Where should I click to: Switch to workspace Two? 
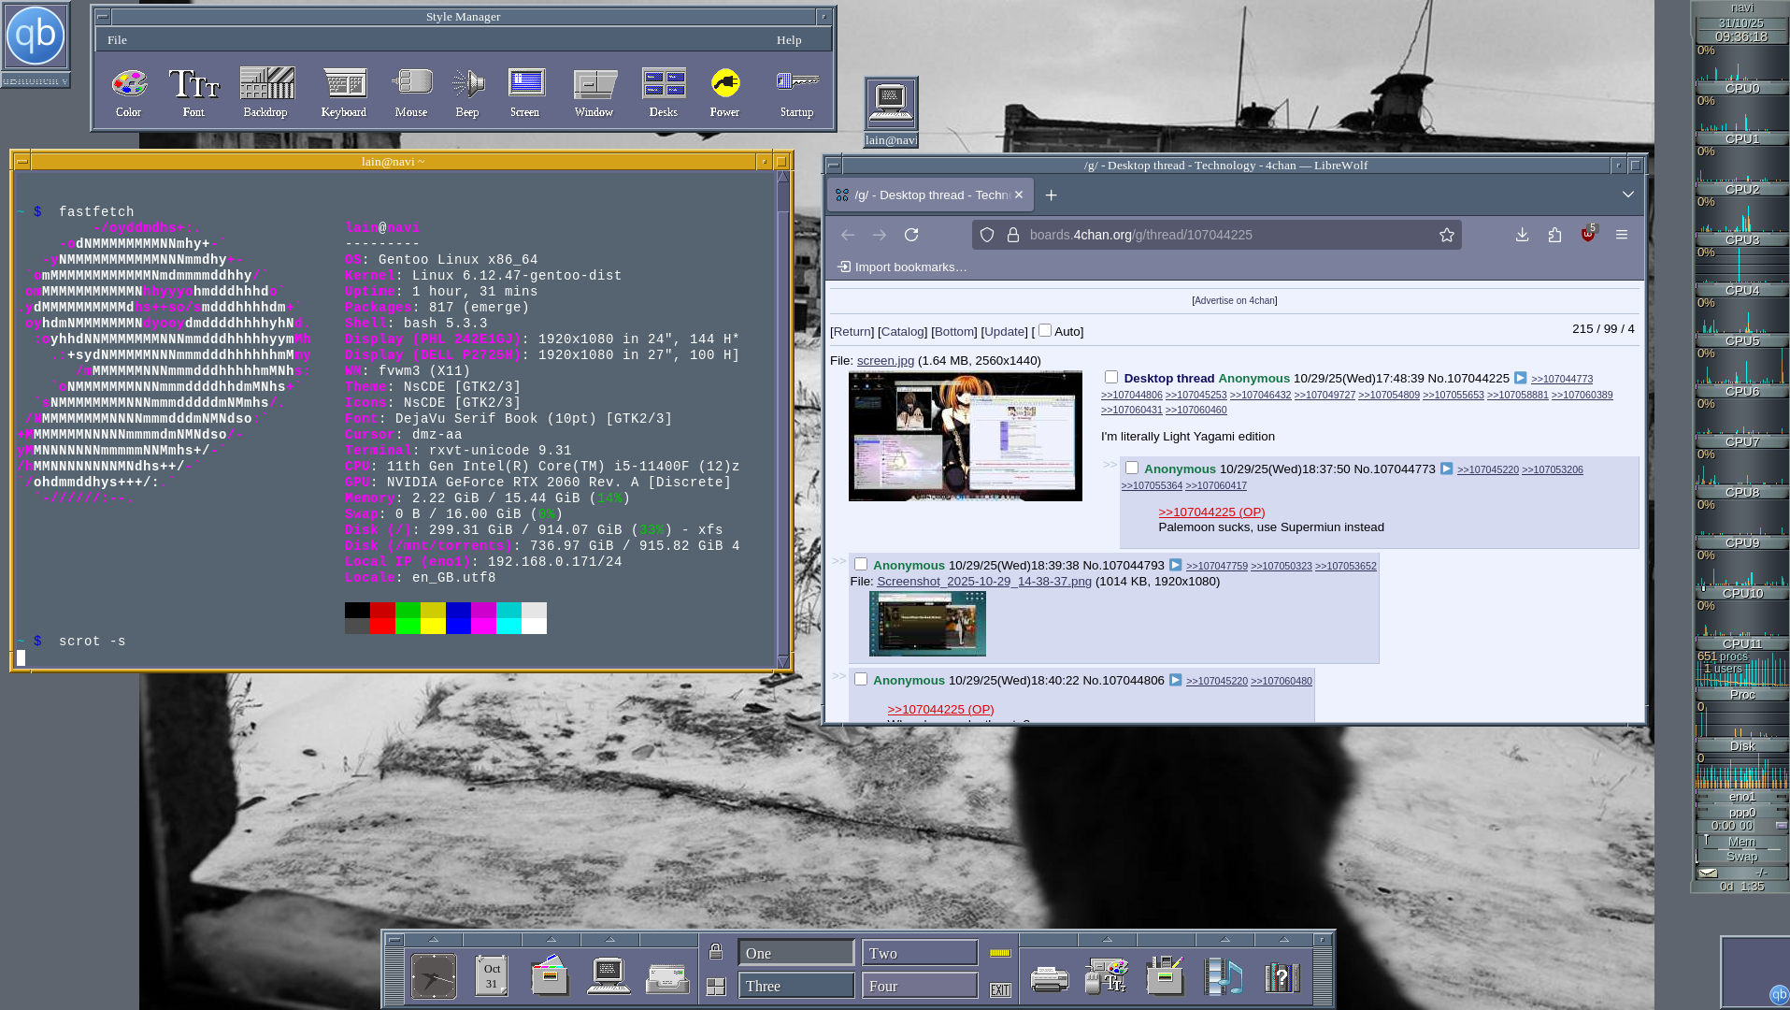click(919, 953)
